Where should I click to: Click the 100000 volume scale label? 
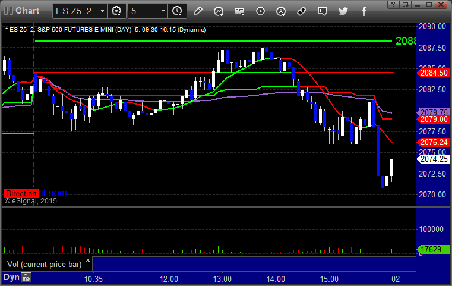[431, 229]
